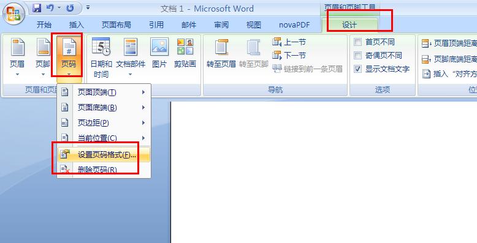The height and width of the screenshot is (243, 477).
Task: Uncheck 显示文档文字 checkbox
Action: click(358, 69)
